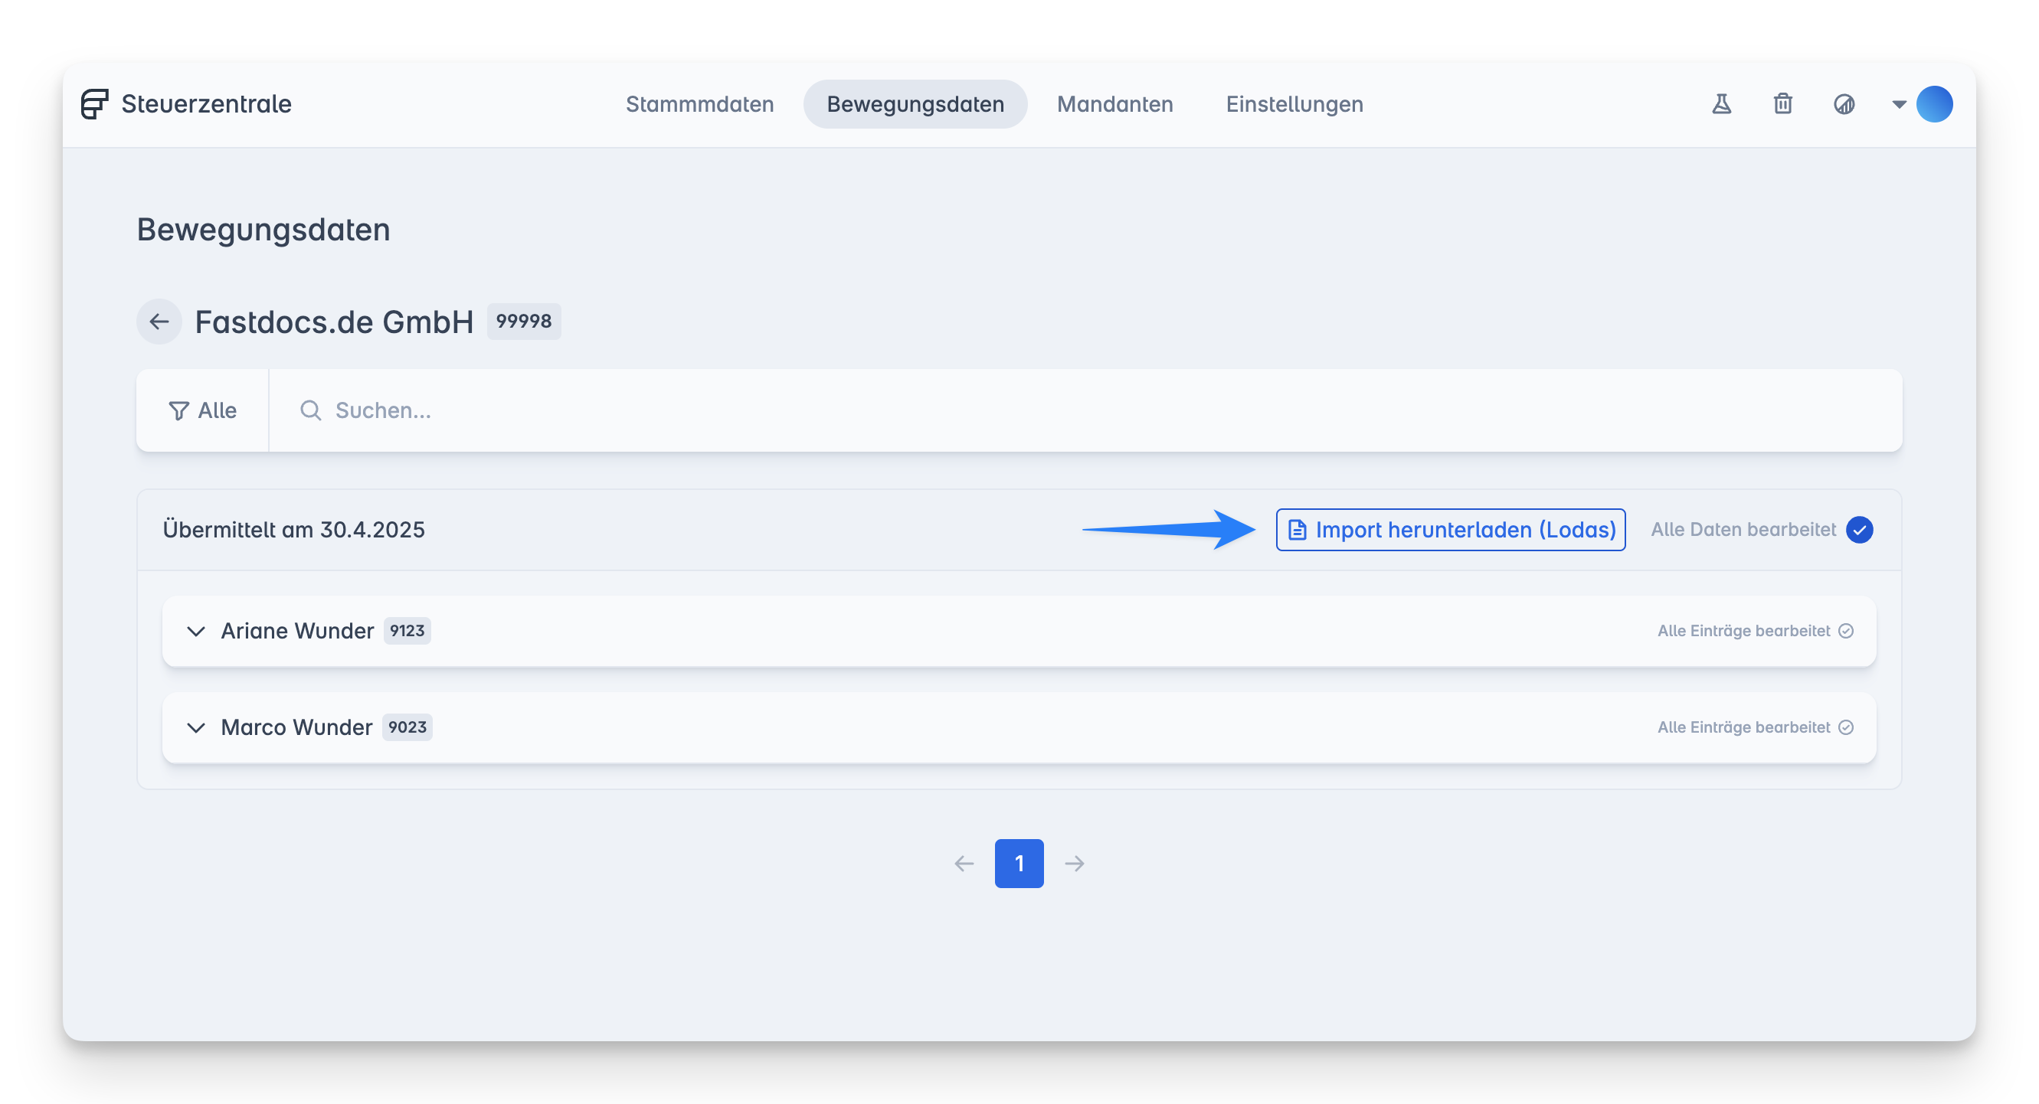
Task: Go back using the arrow beside Fastdocs.de GmbH
Action: click(x=159, y=322)
